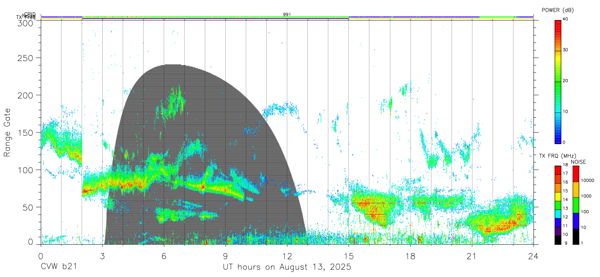Screen dimensions: 600x277
Task: Click the 'CVW b21' radar beam label
Action: click(58, 267)
